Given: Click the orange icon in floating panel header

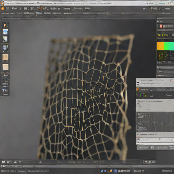Looking at the screenshot, I should point(138,89).
